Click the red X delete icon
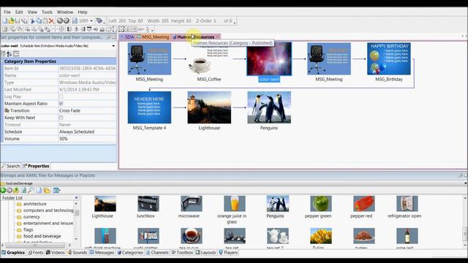 (51, 21)
